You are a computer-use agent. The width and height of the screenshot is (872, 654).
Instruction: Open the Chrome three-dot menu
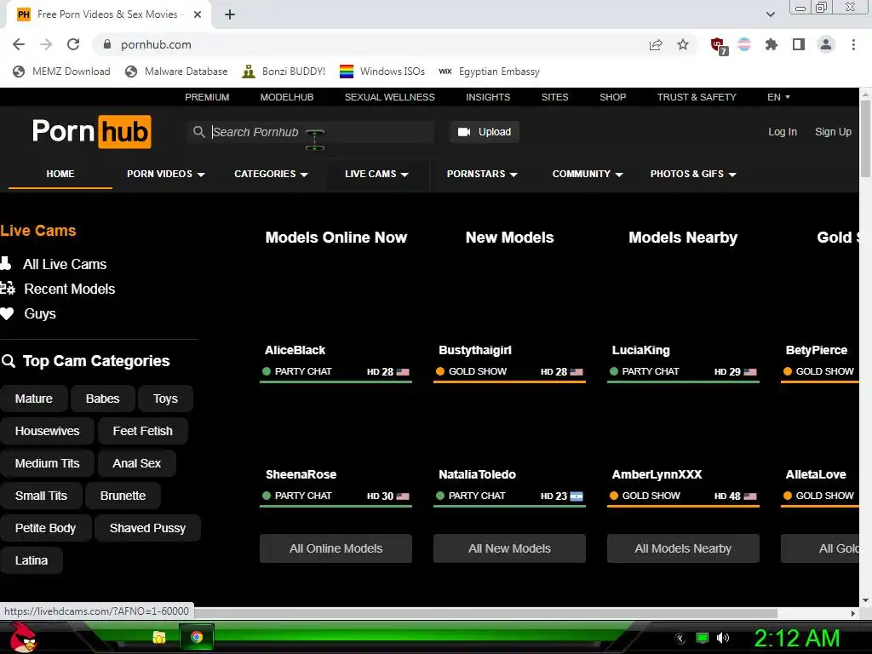[853, 44]
